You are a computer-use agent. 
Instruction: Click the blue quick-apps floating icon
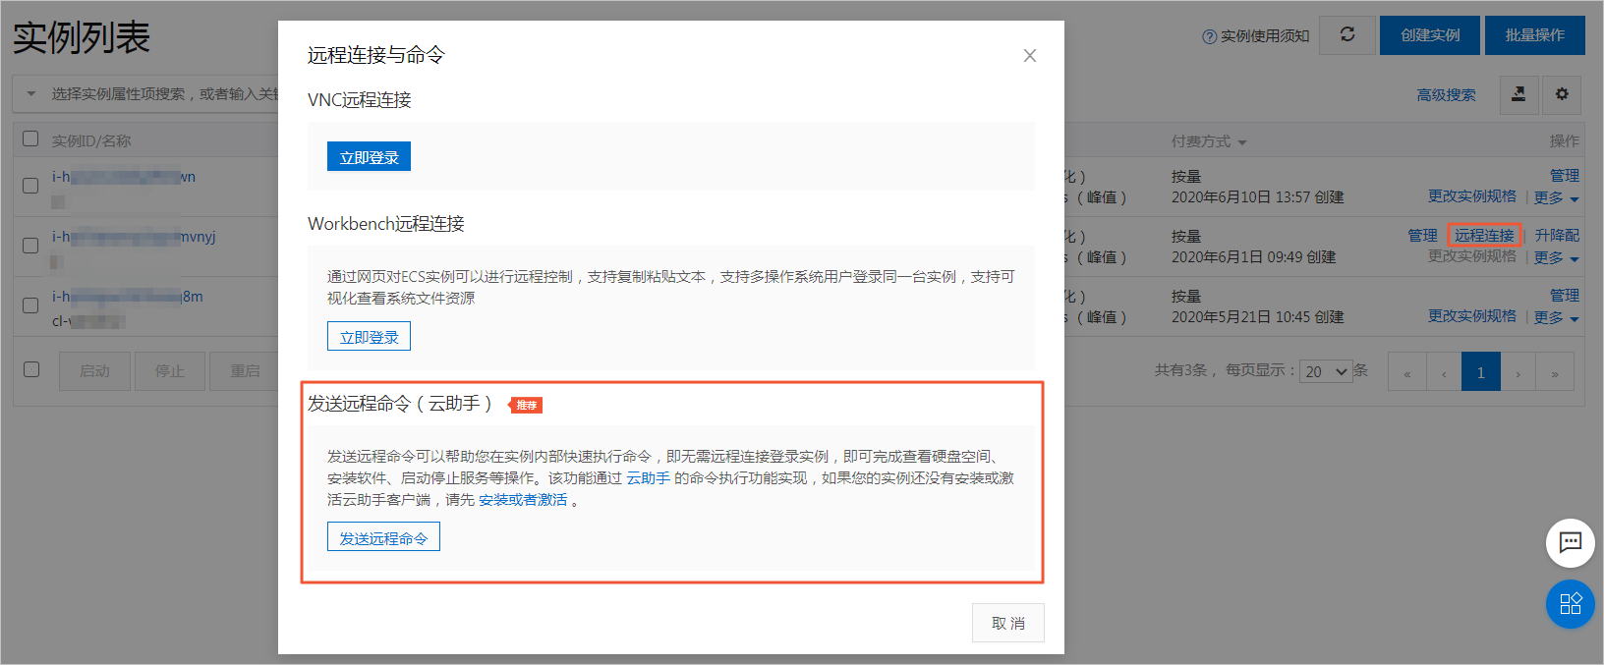tap(1570, 603)
